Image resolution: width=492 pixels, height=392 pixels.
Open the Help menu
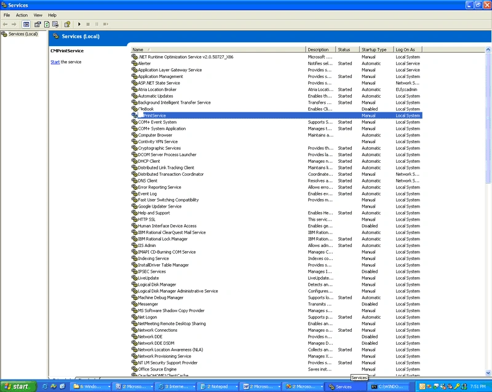click(x=52, y=15)
